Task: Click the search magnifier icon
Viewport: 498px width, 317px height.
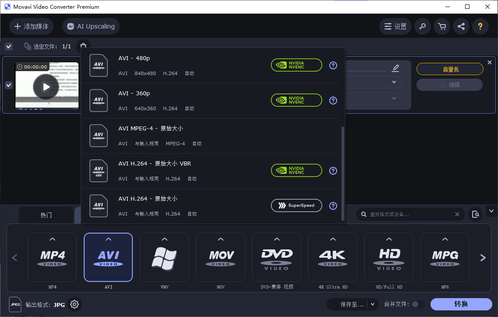Action: click(422, 26)
